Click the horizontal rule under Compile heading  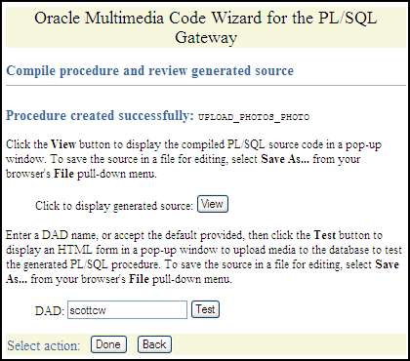click(x=206, y=86)
